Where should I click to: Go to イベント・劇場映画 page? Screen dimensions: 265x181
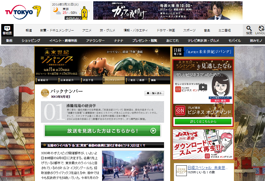63,40
